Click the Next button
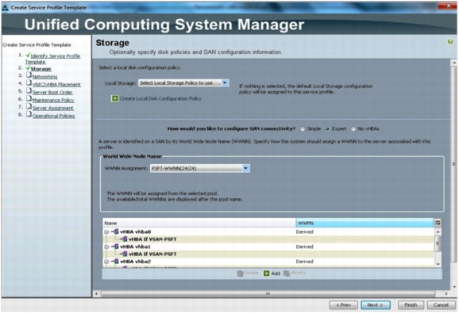Viewport: 459px width, 314px height. [x=376, y=305]
